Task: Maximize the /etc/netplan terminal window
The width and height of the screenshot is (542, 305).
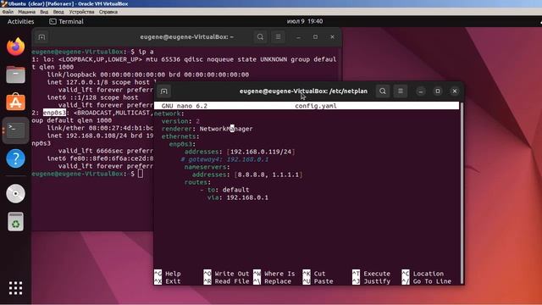Action: [x=438, y=91]
